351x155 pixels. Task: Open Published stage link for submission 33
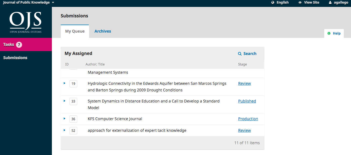pos(247,101)
